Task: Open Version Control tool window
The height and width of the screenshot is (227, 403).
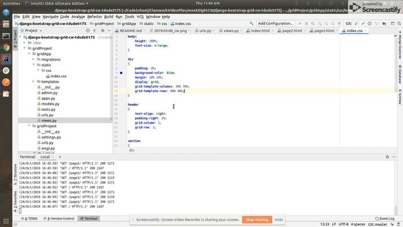Action: (59, 219)
